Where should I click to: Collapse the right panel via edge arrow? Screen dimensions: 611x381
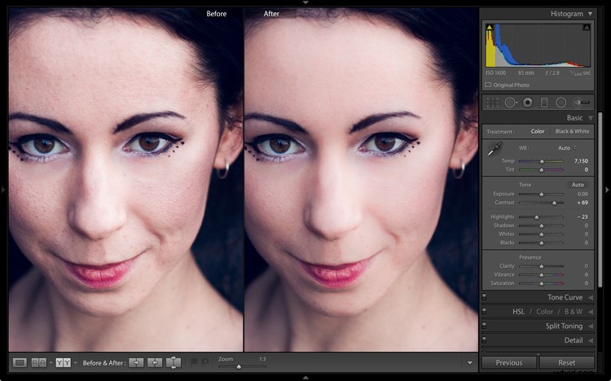(607, 190)
